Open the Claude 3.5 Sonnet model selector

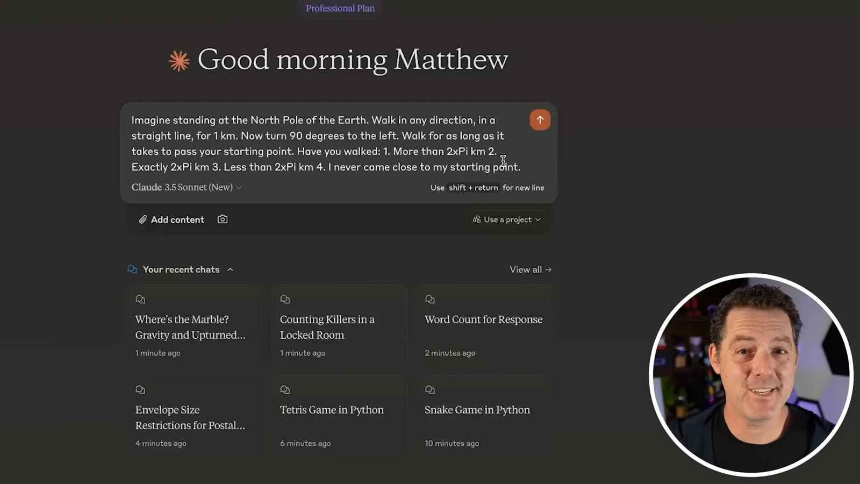[x=187, y=187]
